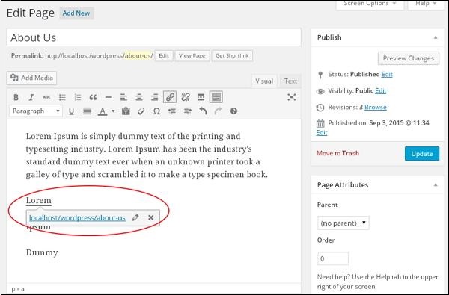This screenshot has width=449, height=295.
Task: Collapse the Publish panel
Action: [x=436, y=37]
